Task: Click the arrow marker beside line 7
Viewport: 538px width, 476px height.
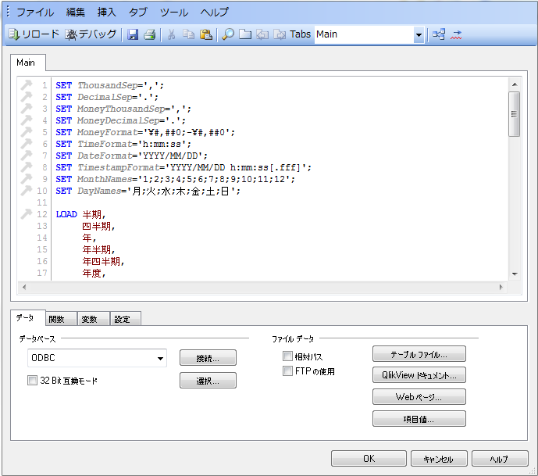Action: (x=26, y=156)
